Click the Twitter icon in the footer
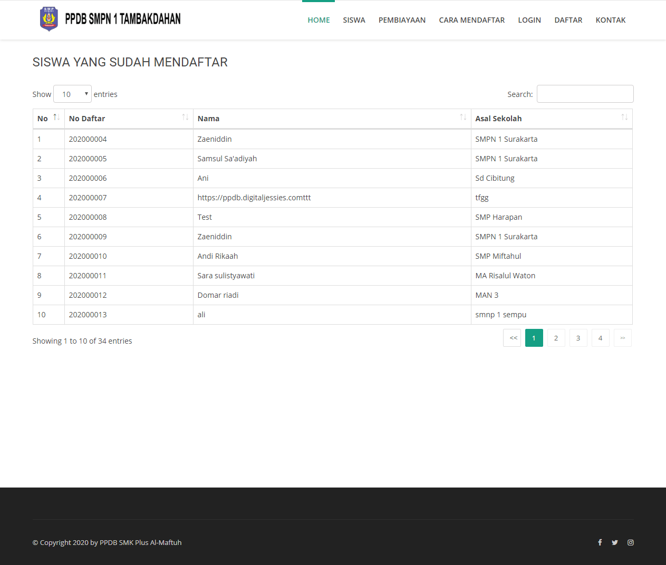This screenshot has height=565, width=666. (x=615, y=542)
